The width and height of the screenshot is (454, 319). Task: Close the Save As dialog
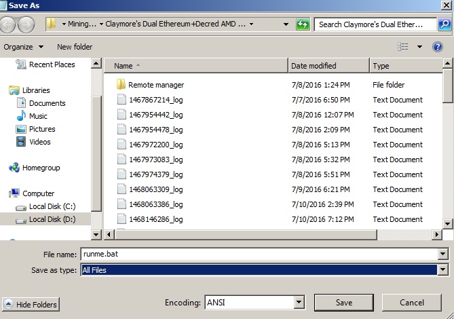tap(446, 5)
